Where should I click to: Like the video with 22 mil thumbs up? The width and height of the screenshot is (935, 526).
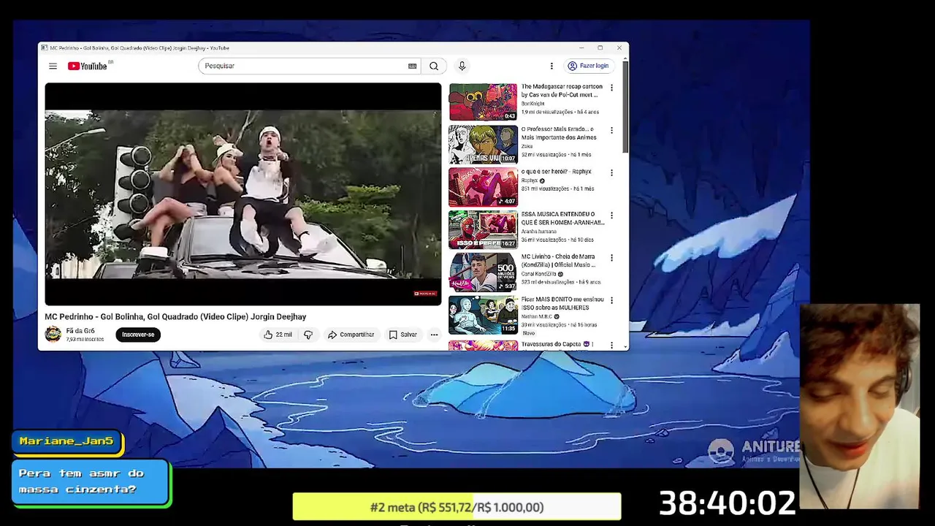tap(278, 335)
